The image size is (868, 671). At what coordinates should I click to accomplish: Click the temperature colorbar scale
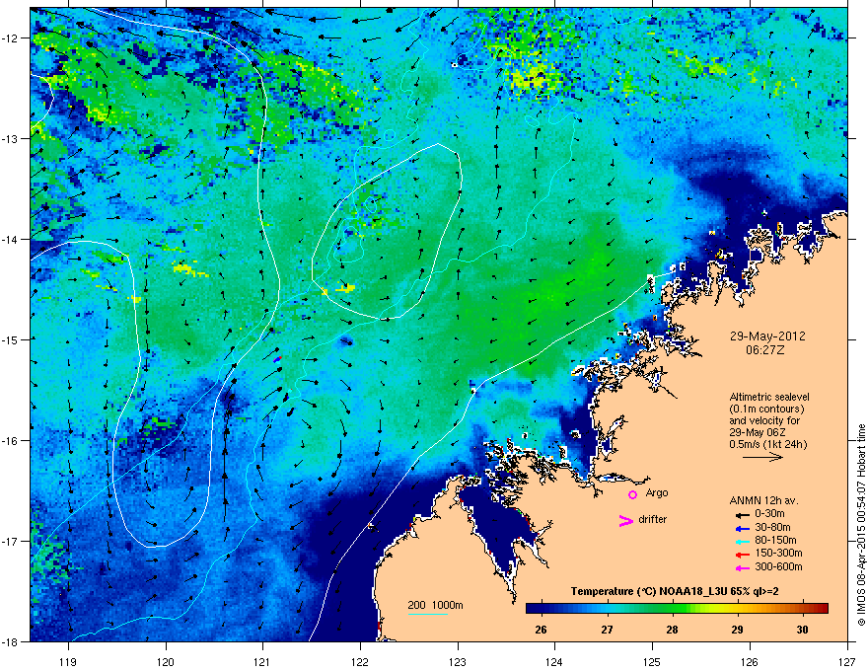tap(677, 608)
